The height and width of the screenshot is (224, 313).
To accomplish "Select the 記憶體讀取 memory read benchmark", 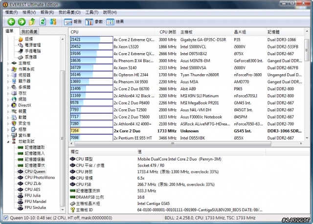I will click(35, 147).
